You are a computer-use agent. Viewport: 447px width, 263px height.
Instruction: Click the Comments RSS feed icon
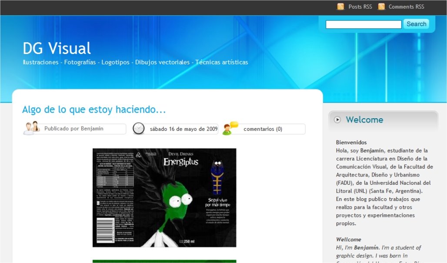(381, 7)
